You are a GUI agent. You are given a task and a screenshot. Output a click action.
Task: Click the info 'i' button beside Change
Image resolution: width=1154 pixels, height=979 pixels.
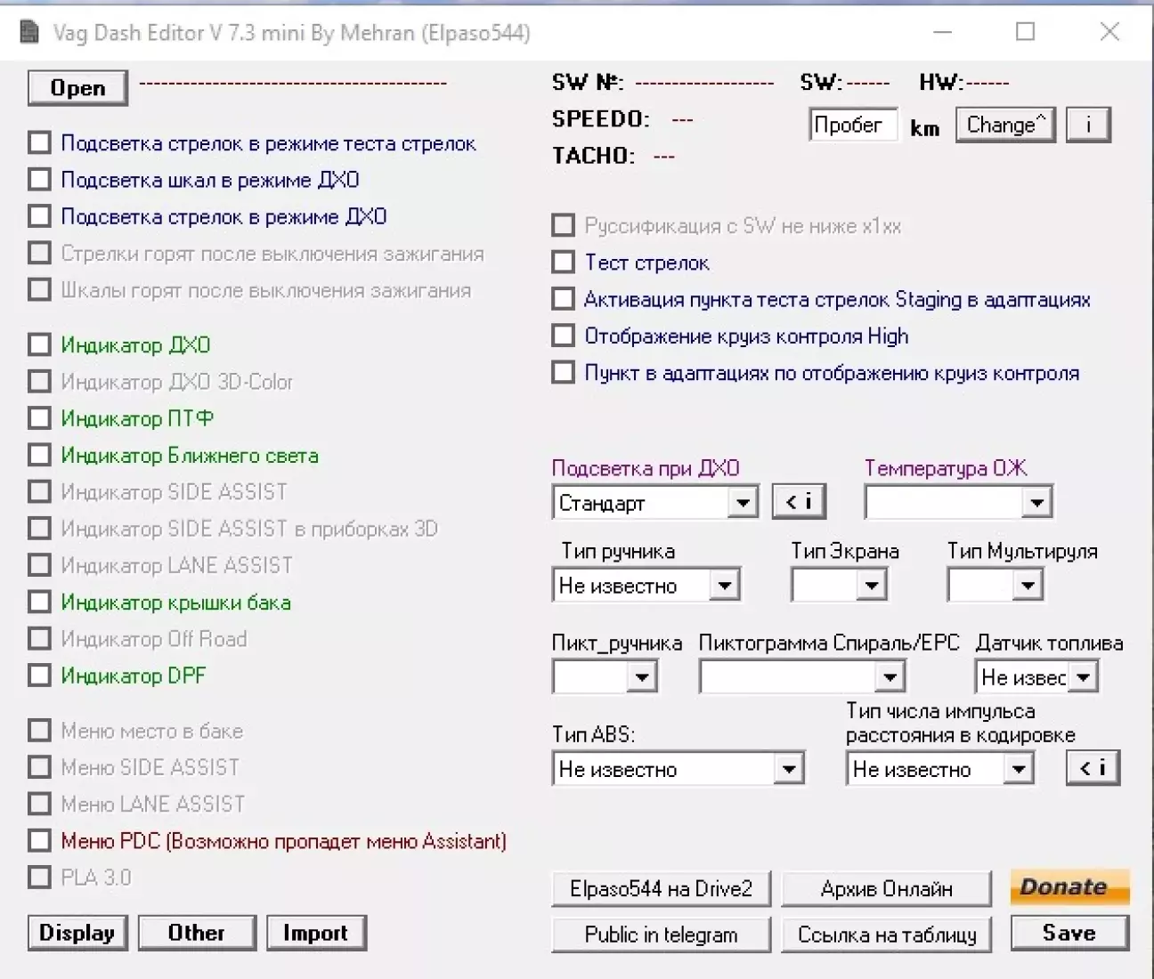[1087, 125]
